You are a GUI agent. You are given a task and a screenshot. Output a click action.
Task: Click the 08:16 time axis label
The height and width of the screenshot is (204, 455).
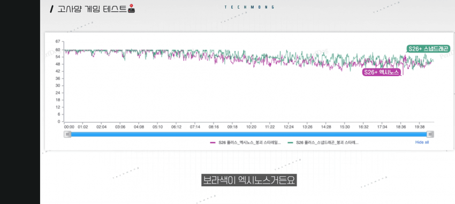pyautogui.click(x=214, y=127)
